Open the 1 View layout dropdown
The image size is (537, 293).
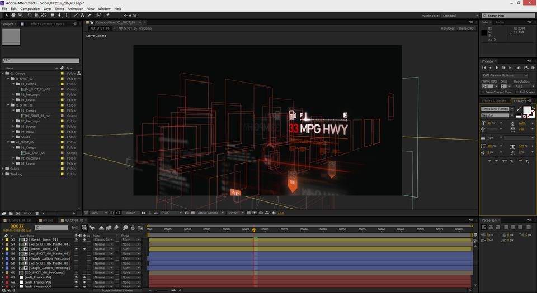pos(235,213)
